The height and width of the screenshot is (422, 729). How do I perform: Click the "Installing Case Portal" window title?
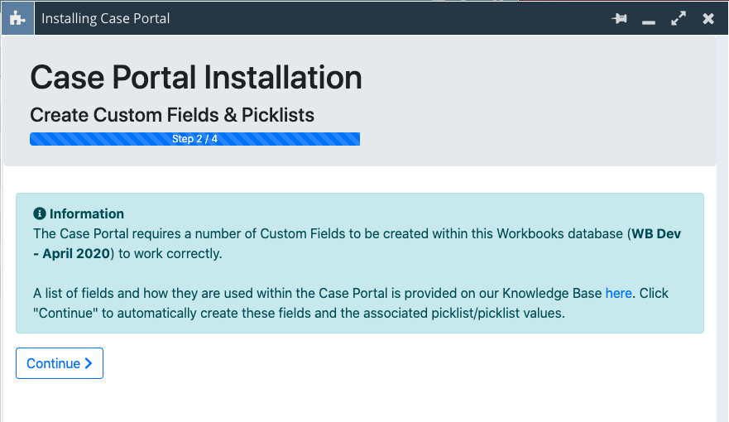[106, 18]
